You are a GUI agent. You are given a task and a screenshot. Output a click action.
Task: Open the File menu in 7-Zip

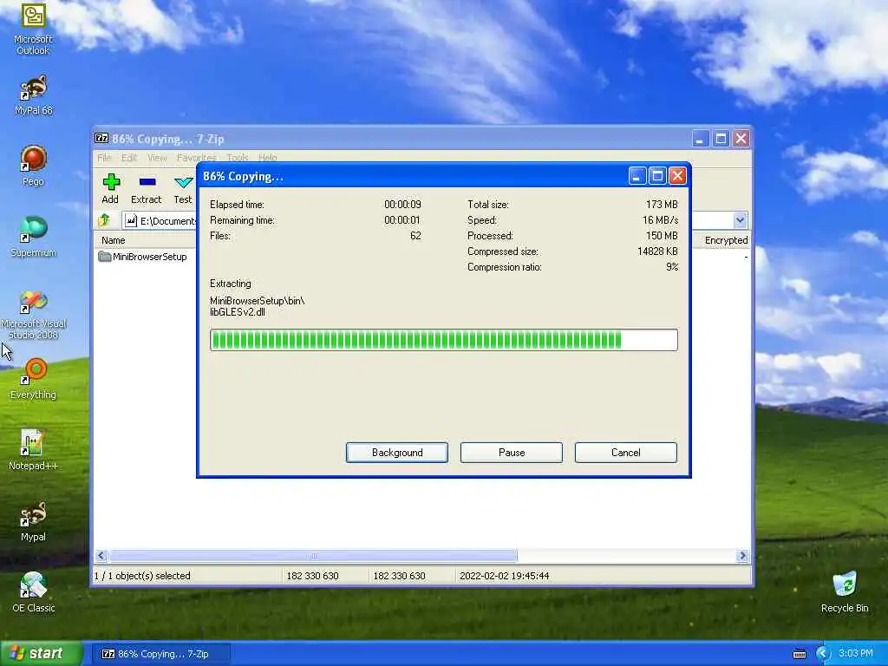pyautogui.click(x=104, y=158)
